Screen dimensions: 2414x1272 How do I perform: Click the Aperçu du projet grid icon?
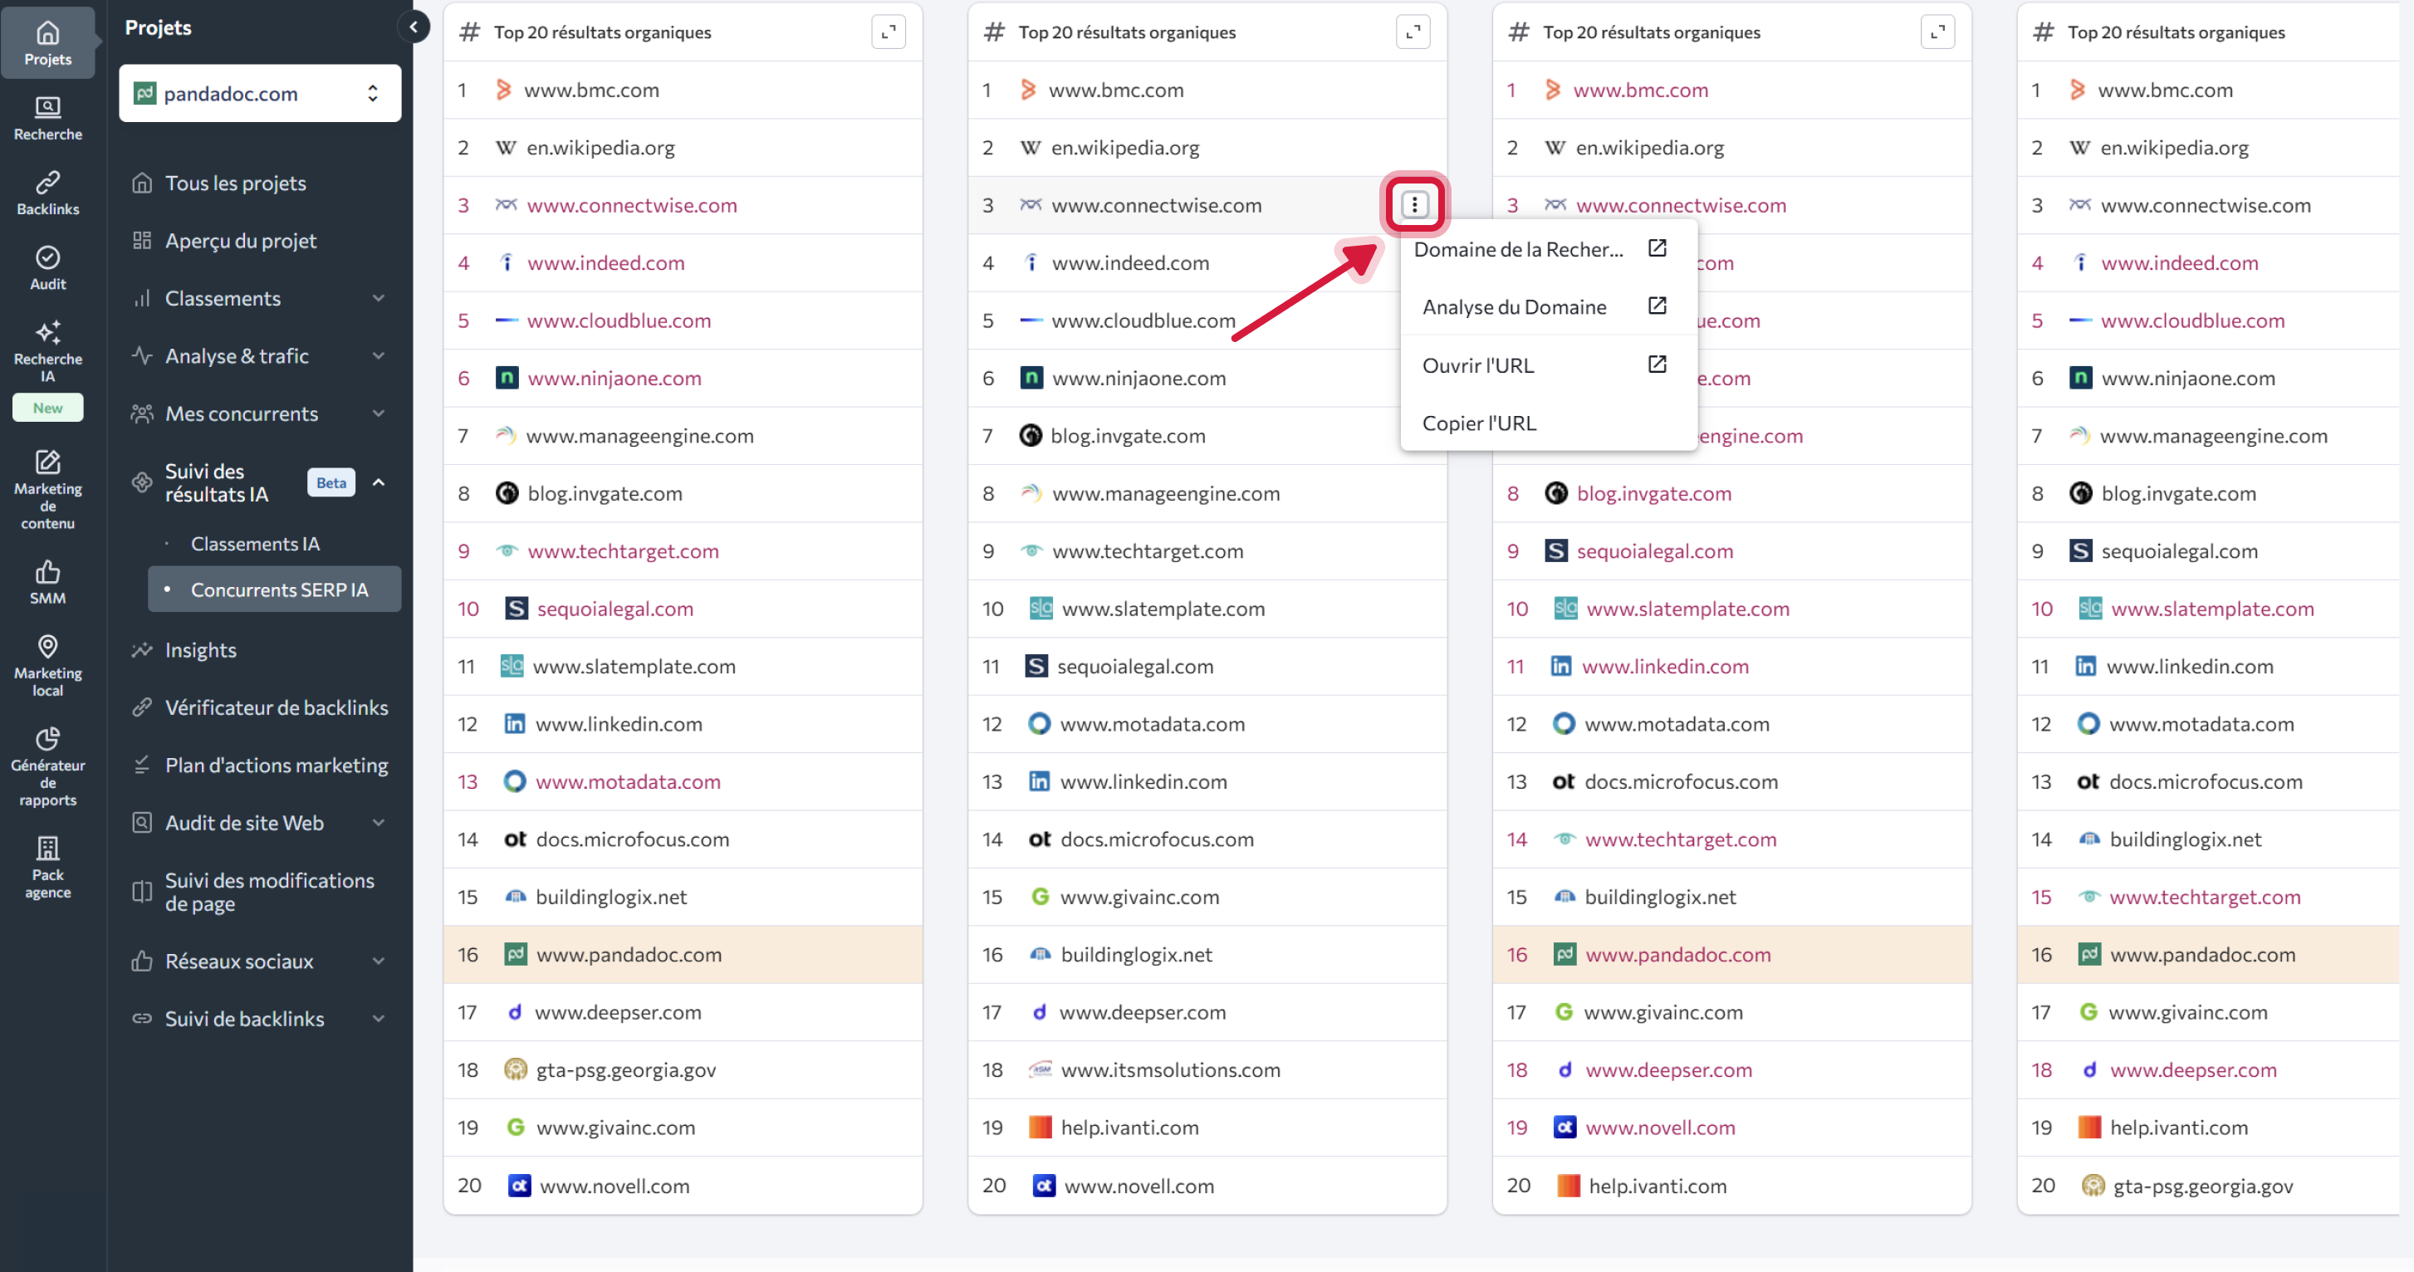[x=141, y=241]
